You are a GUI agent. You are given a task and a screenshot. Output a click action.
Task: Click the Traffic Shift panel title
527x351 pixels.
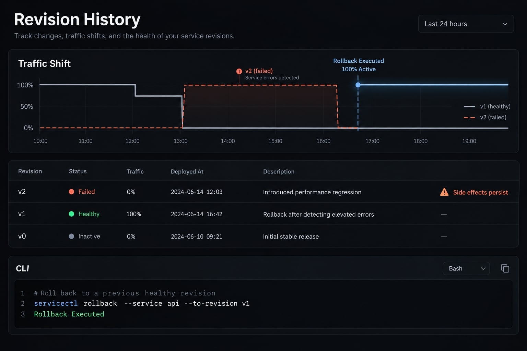coord(44,63)
